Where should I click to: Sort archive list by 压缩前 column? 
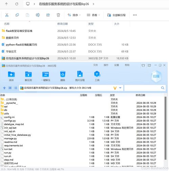click(x=83, y=95)
